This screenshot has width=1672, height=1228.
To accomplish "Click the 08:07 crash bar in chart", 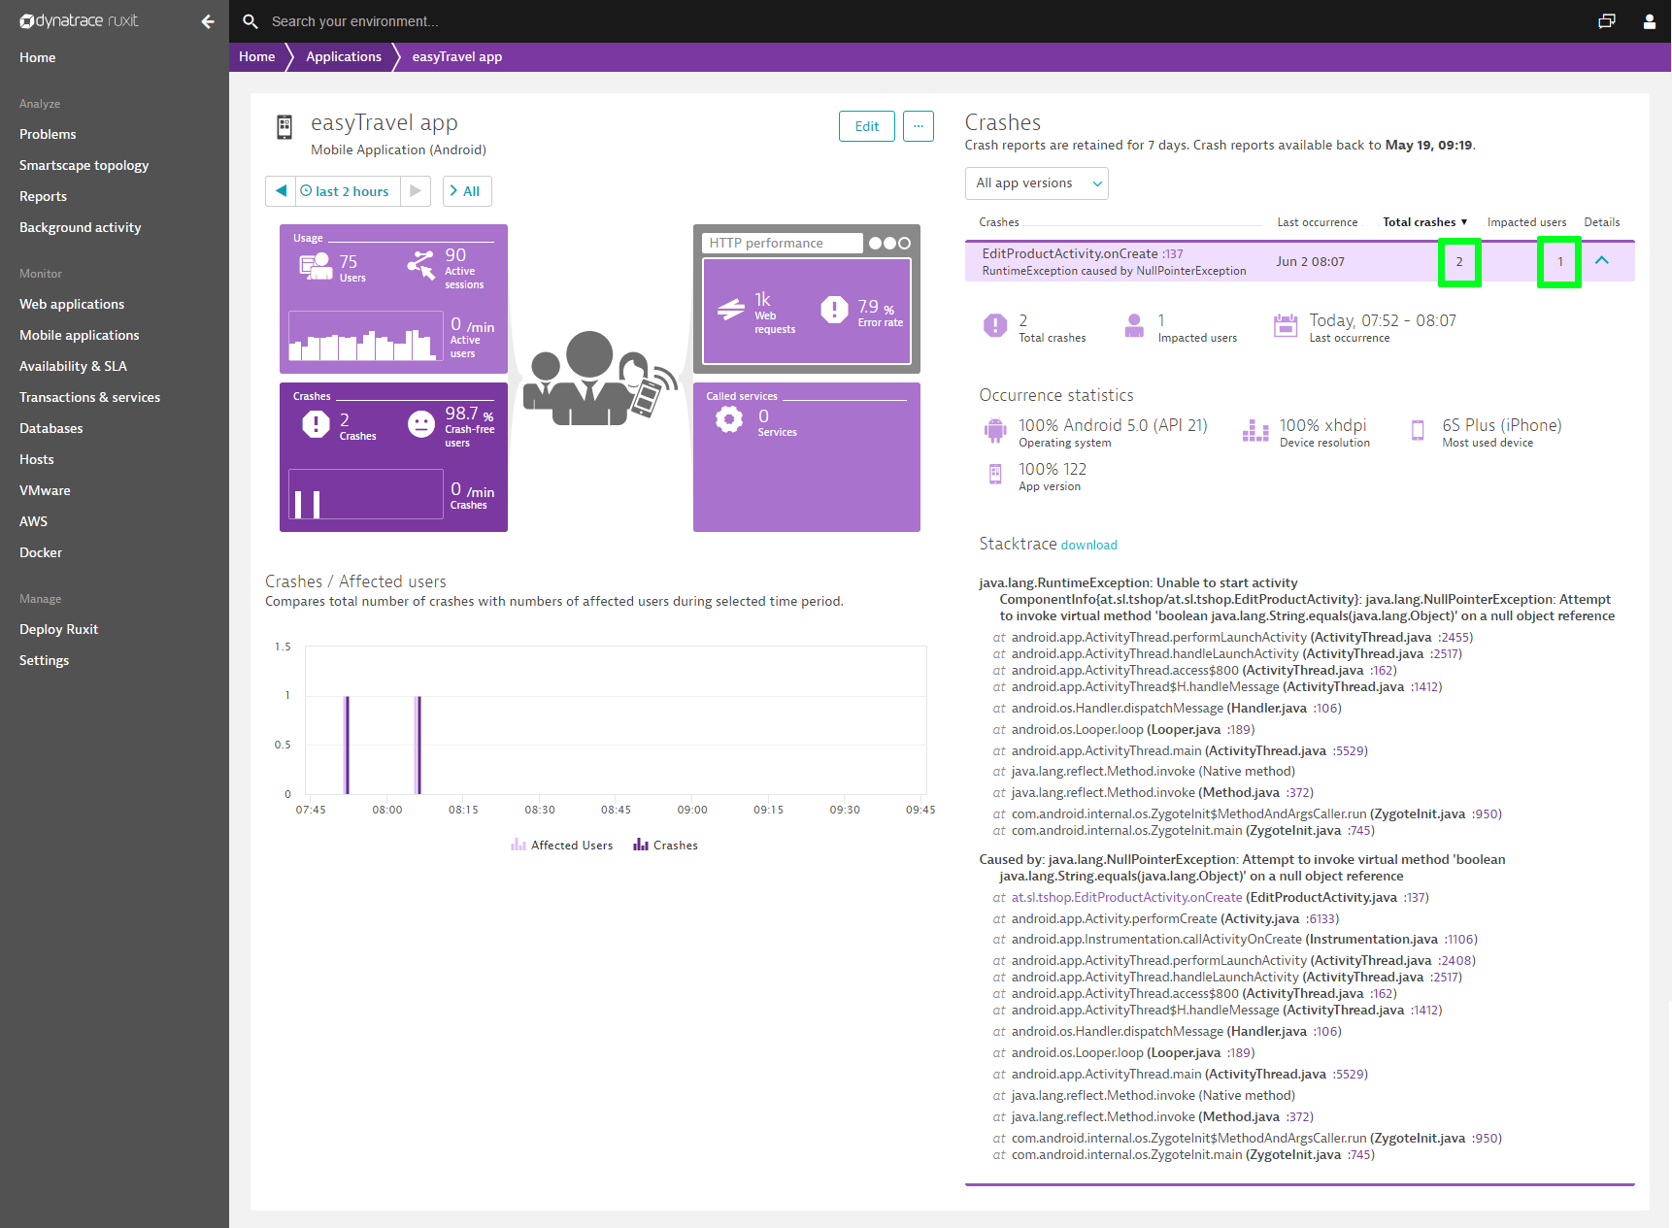I will pos(418,745).
